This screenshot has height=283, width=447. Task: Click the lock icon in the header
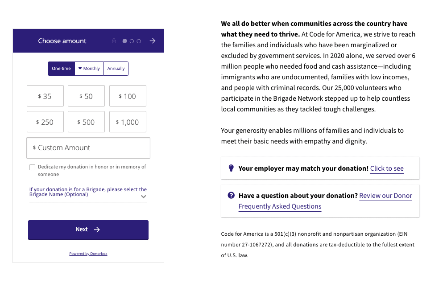point(114,41)
